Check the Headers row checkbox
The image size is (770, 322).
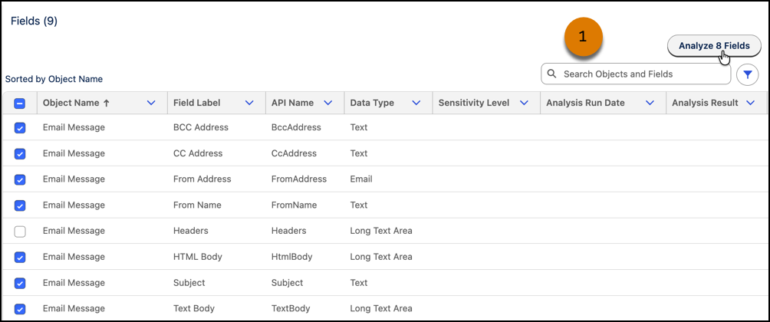click(x=20, y=232)
